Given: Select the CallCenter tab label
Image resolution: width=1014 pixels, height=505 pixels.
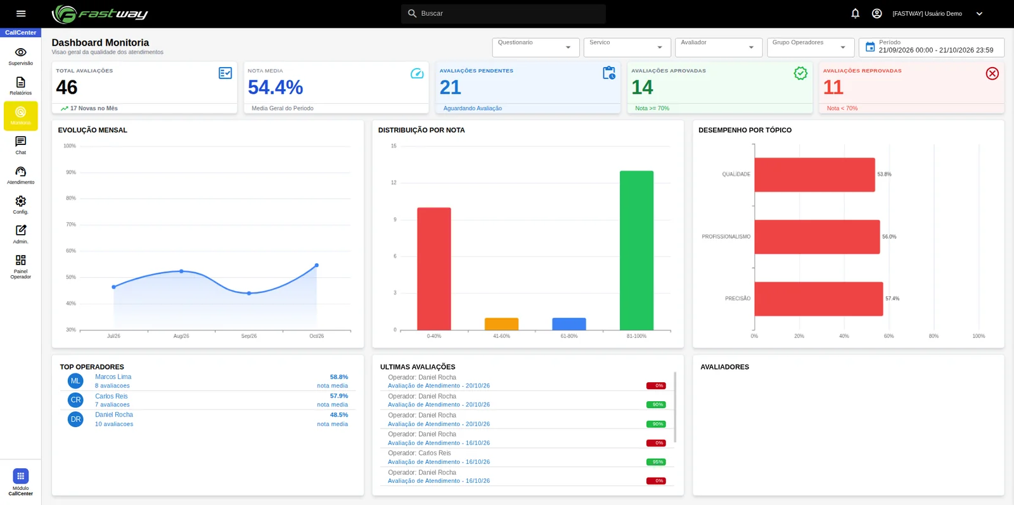Looking at the screenshot, I should [x=21, y=32].
